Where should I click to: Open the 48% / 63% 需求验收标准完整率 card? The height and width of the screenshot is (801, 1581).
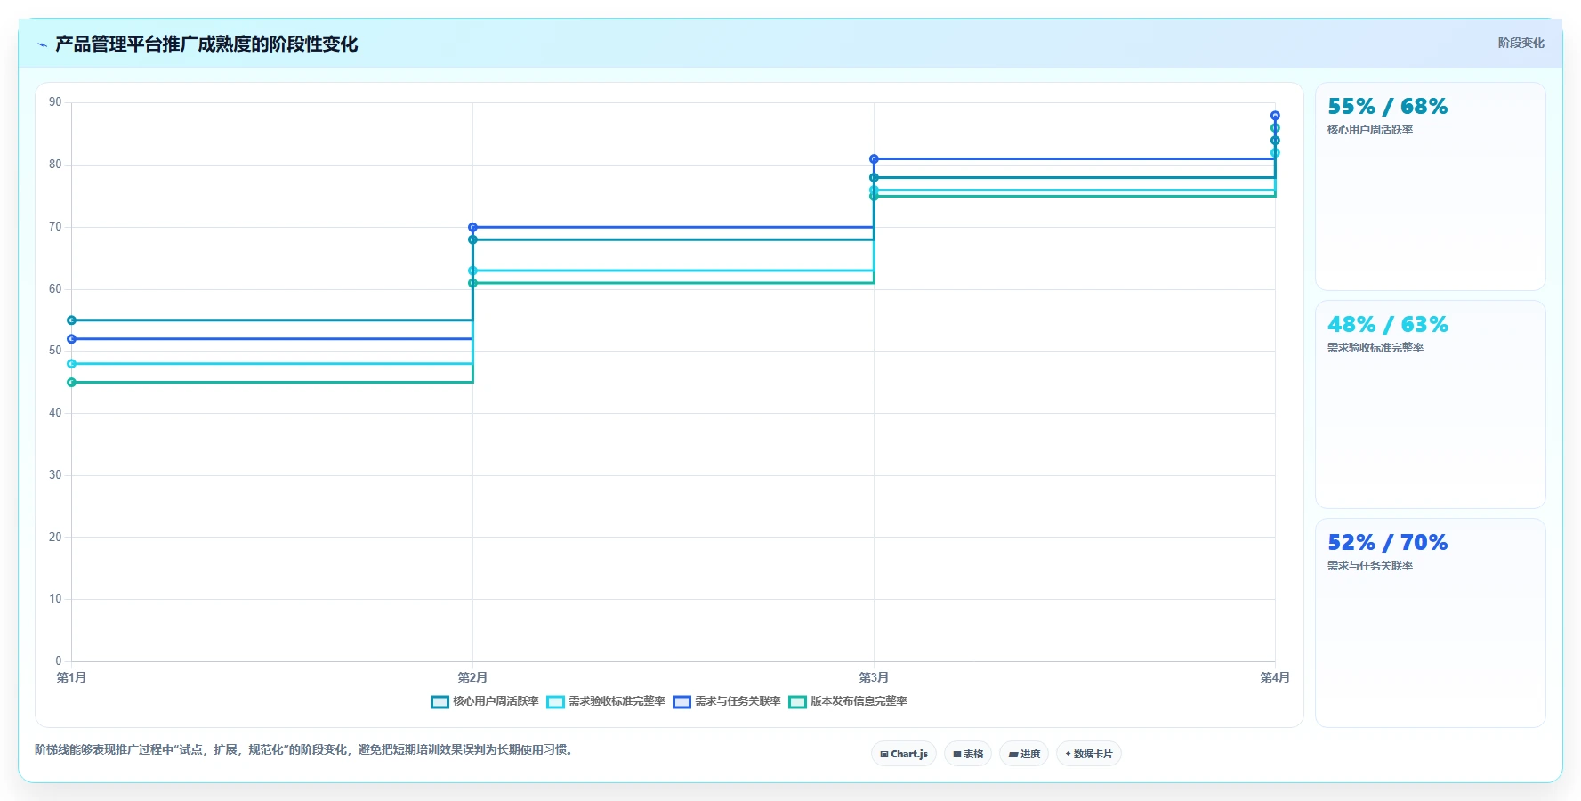coord(1431,405)
